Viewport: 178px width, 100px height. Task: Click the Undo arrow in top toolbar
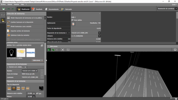tap(8, 9)
